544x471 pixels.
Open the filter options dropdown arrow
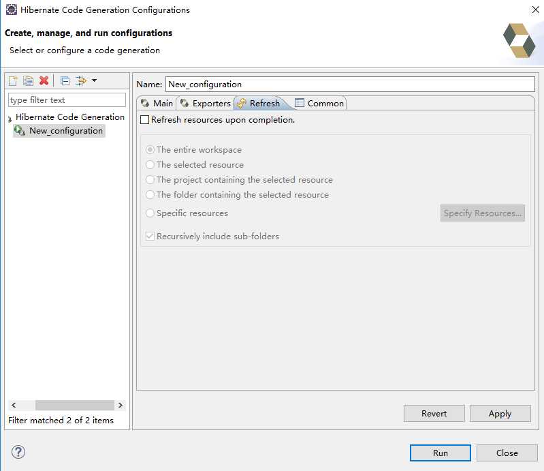pyautogui.click(x=95, y=80)
